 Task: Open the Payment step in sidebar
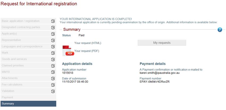tap(28, 97)
